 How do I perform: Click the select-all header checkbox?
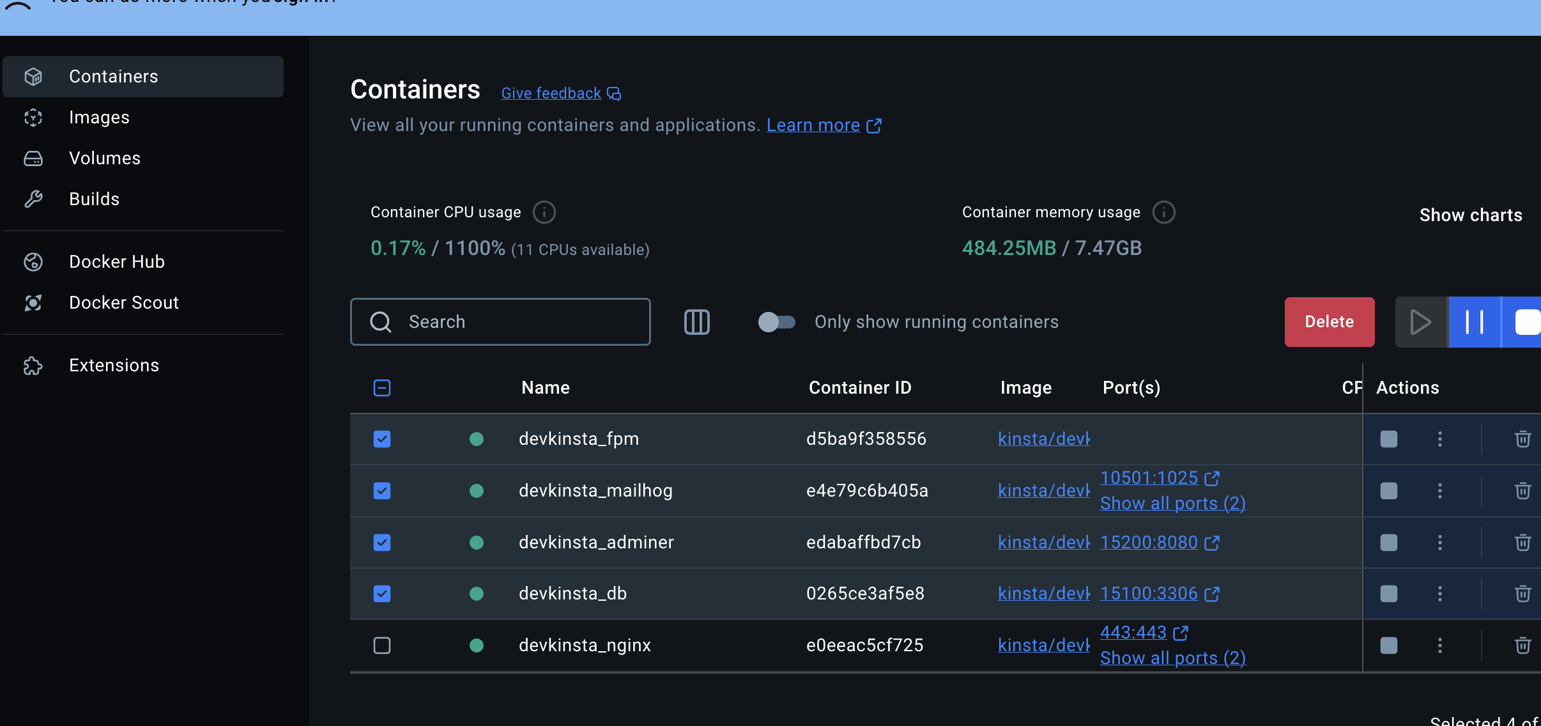pos(382,388)
